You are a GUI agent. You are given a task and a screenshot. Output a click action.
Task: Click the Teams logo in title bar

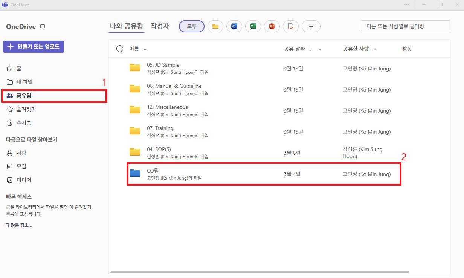tap(5, 5)
